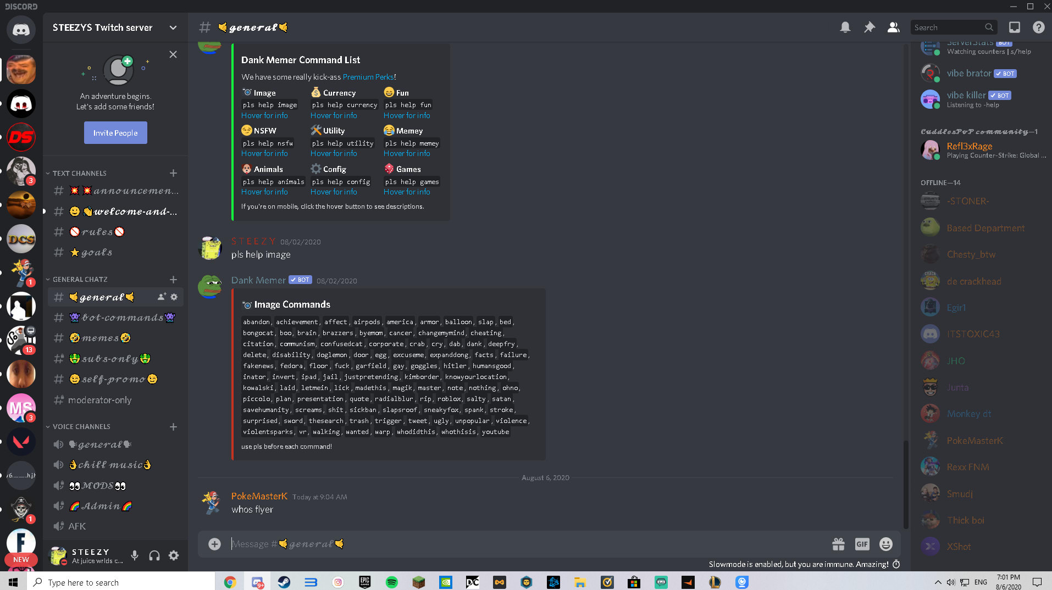The image size is (1052, 590).
Task: Show pinned messages icon
Action: (869, 27)
